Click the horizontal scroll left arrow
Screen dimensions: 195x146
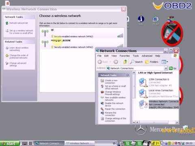point(137,122)
